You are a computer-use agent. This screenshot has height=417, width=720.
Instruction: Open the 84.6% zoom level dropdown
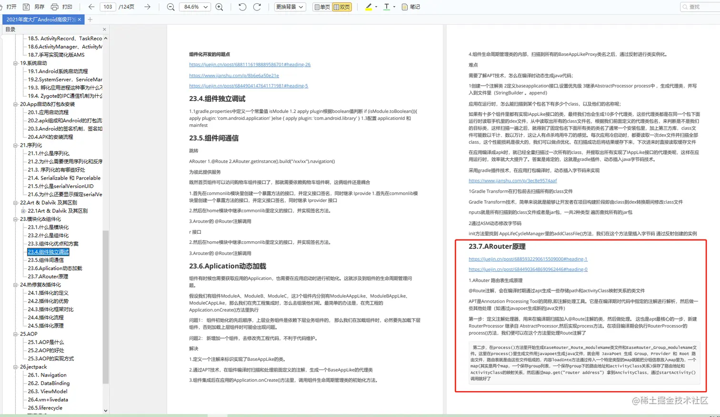point(195,7)
